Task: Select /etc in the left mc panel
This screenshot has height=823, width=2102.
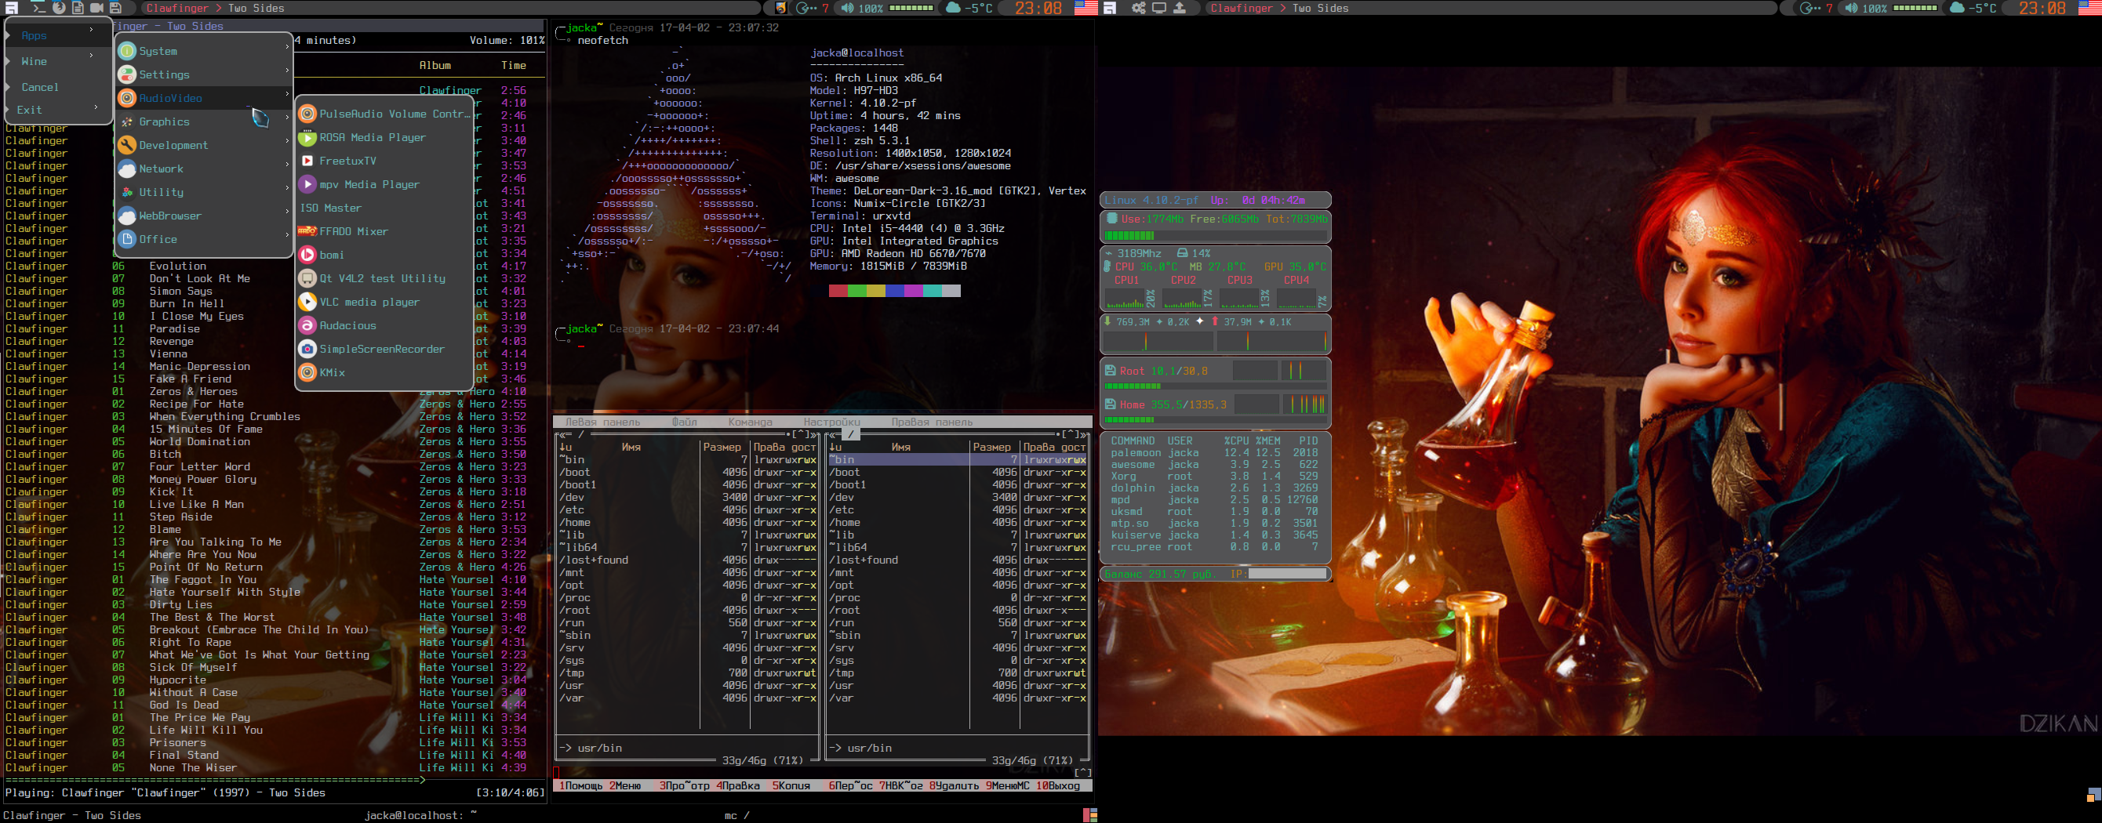Action: tap(687, 509)
